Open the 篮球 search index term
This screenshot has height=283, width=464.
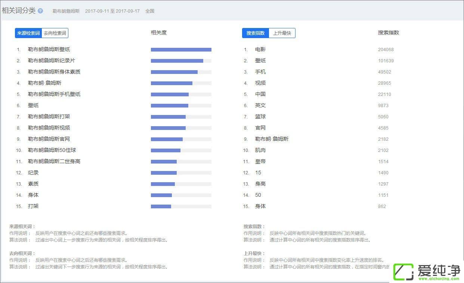260,116
